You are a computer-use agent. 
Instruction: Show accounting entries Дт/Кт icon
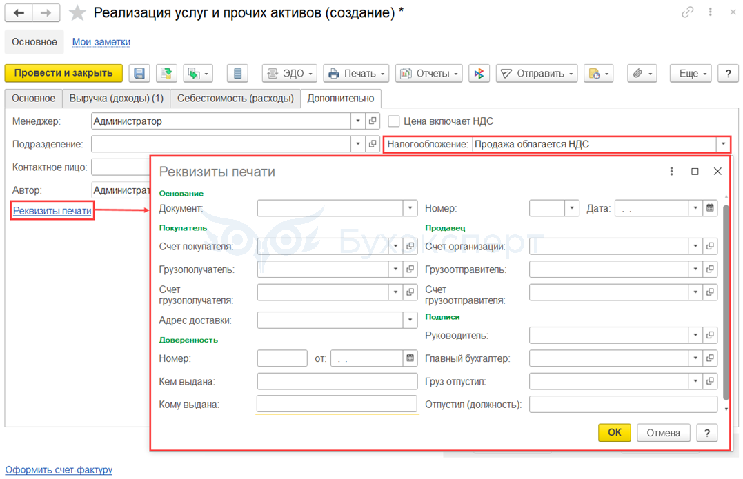pos(479,73)
